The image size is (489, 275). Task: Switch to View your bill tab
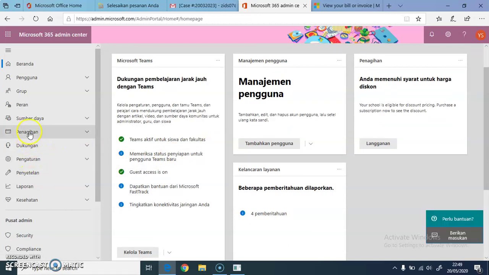(x=347, y=6)
